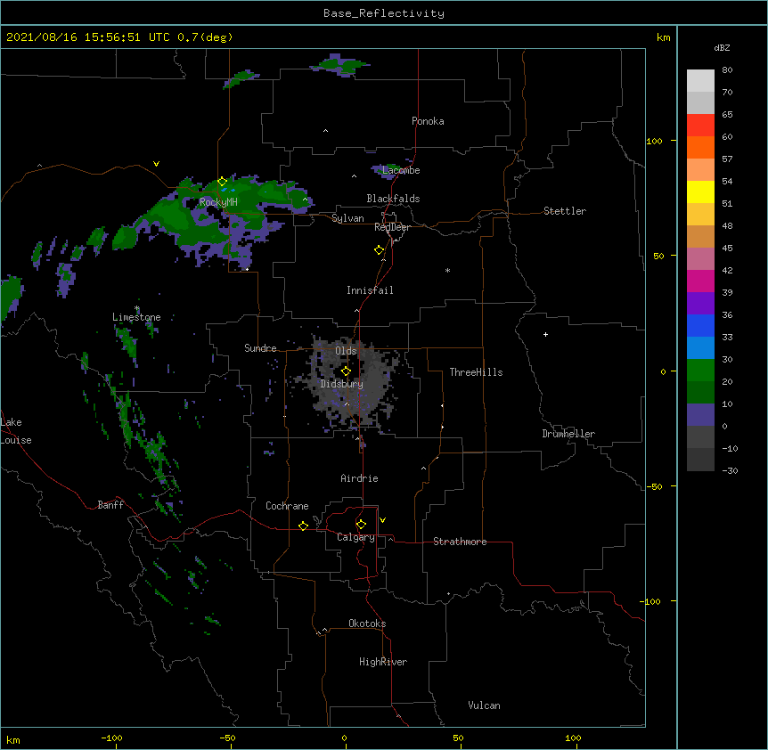Viewport: 768px width, 750px height.
Task: Click the Didsbury town label
Action: pos(342,384)
